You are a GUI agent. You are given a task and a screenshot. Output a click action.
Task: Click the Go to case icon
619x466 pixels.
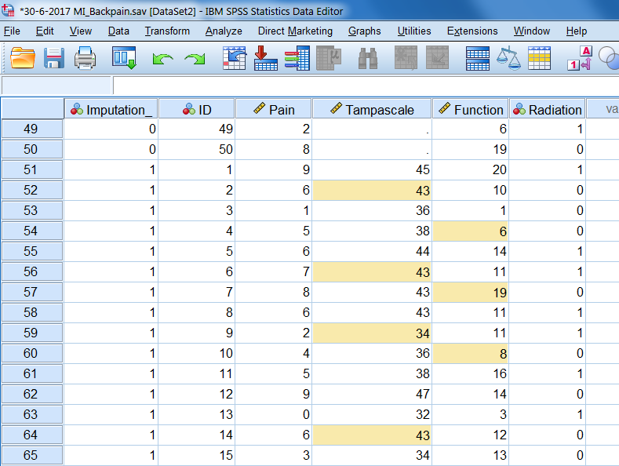[x=235, y=57]
